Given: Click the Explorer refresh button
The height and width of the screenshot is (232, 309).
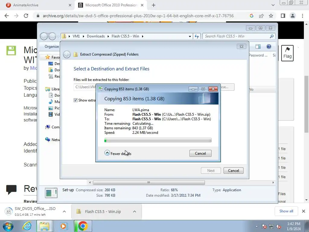Looking at the screenshot, I should [197, 36].
